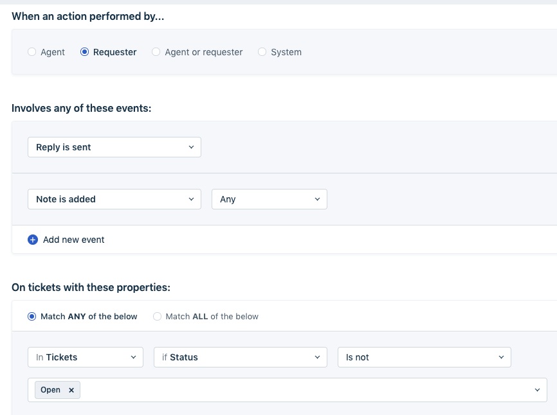The image size is (557, 415).
Task: Click the Add new event link
Action: (73, 240)
